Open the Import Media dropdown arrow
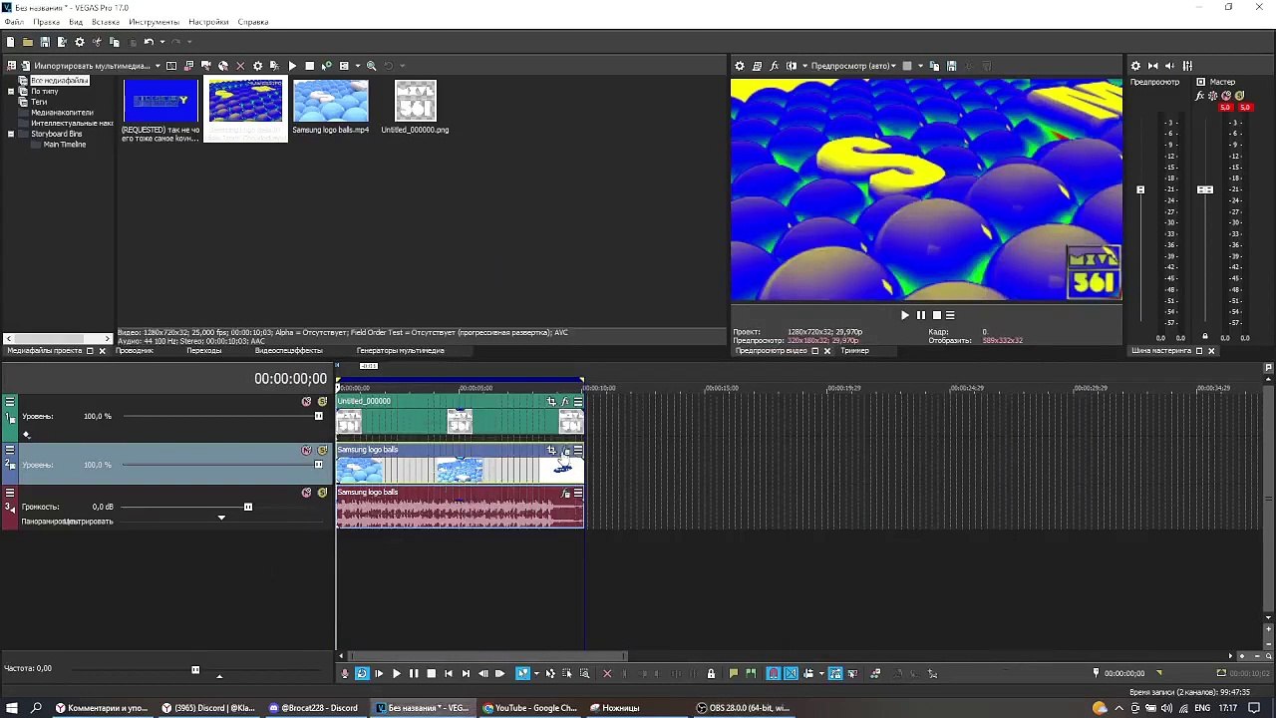1276x718 pixels. [158, 66]
